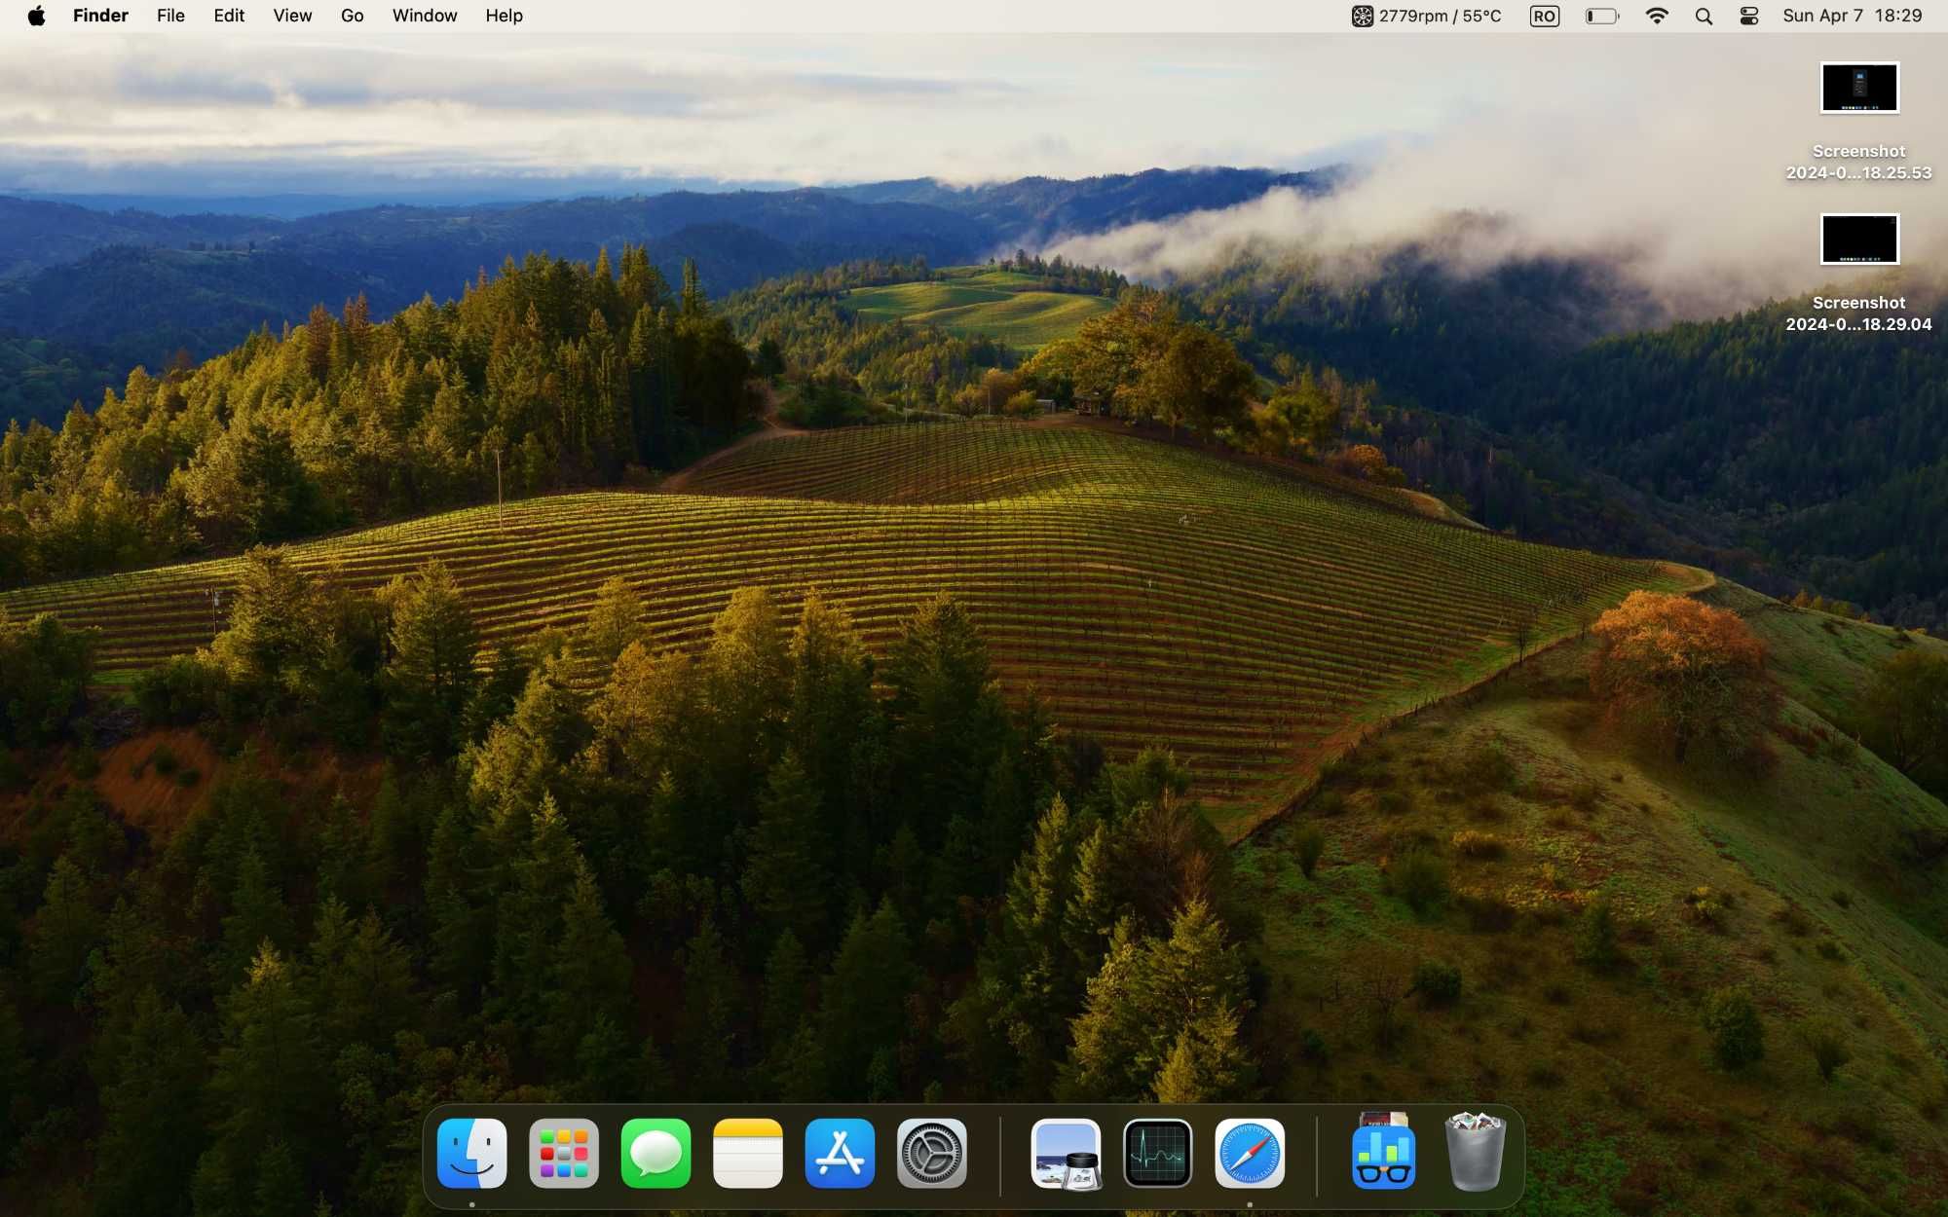Open Finder from the Dock
1948x1217 pixels.
(x=472, y=1154)
